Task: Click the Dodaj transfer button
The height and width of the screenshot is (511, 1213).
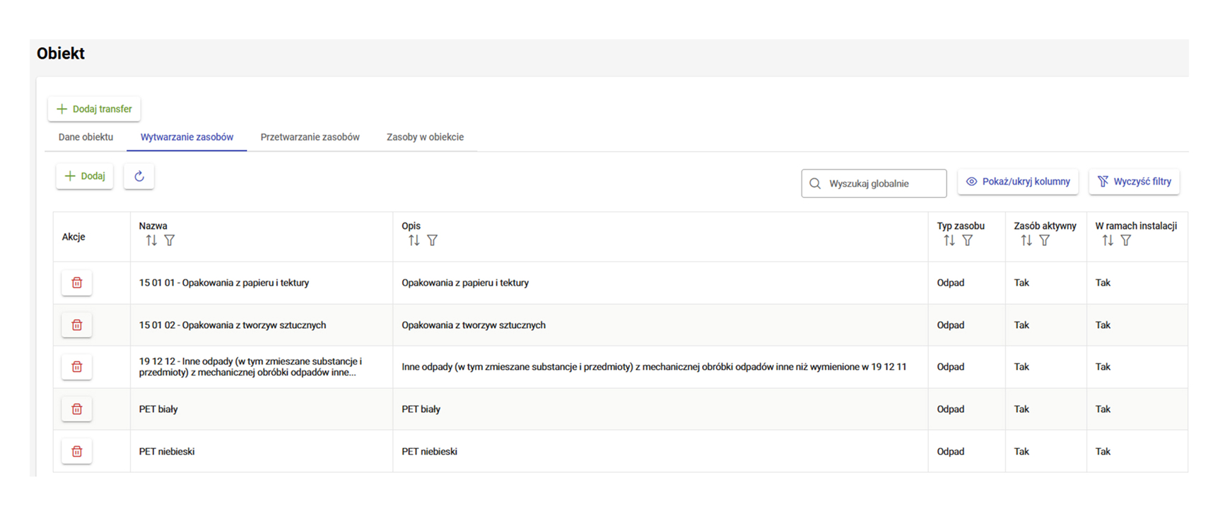Action: tap(94, 109)
